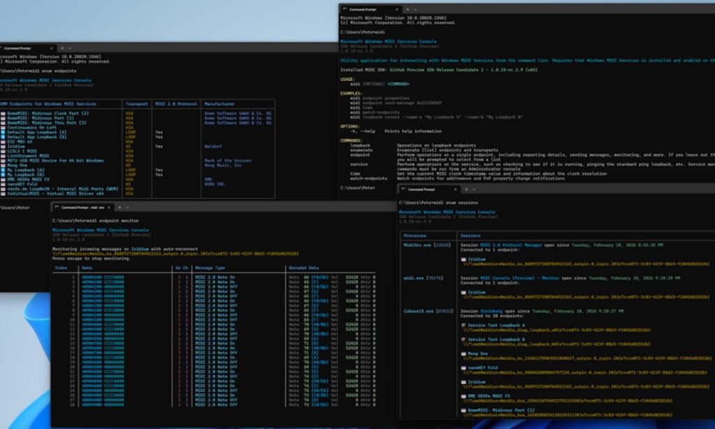Screen dimensions: 715x429
Task: Click the wrench icon beside Service Test Loopback B
Action: (463, 339)
